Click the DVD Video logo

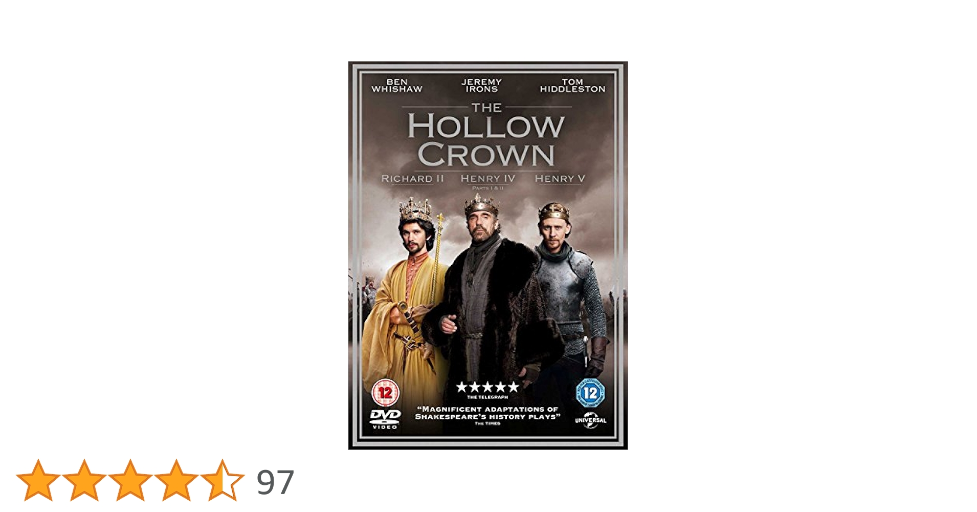coord(385,419)
